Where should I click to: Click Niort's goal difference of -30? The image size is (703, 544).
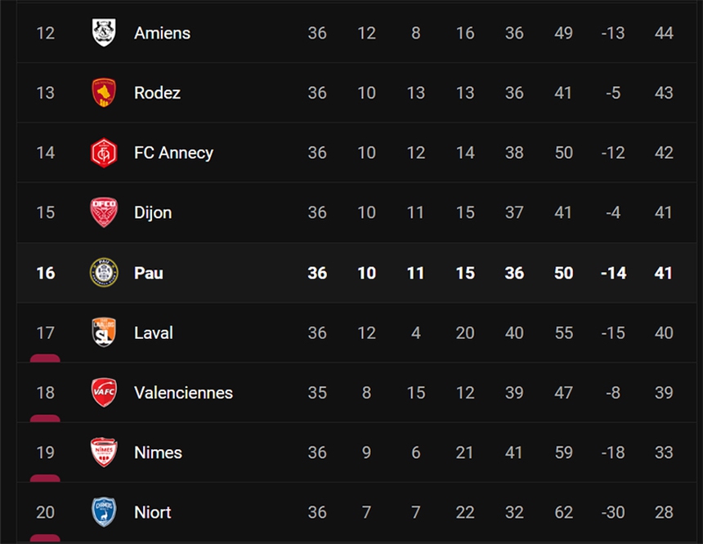(613, 512)
